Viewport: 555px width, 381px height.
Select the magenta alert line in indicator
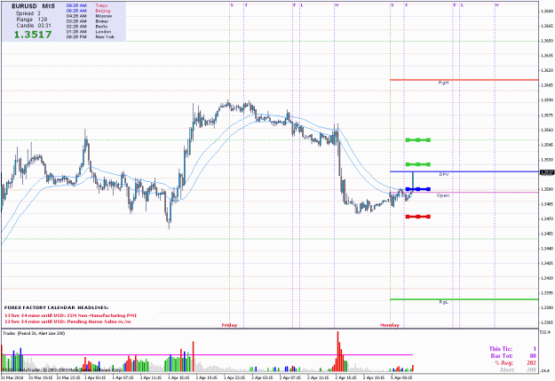(207, 354)
